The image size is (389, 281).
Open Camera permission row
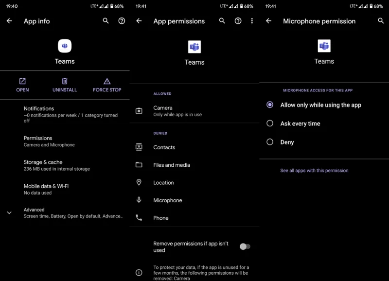pyautogui.click(x=194, y=111)
